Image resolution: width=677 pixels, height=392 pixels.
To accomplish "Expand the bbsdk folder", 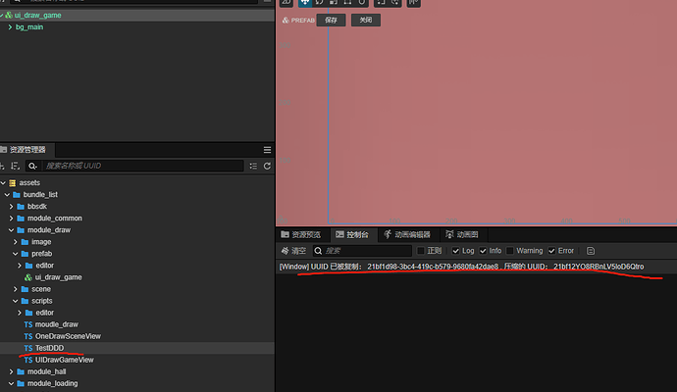I will [11, 207].
